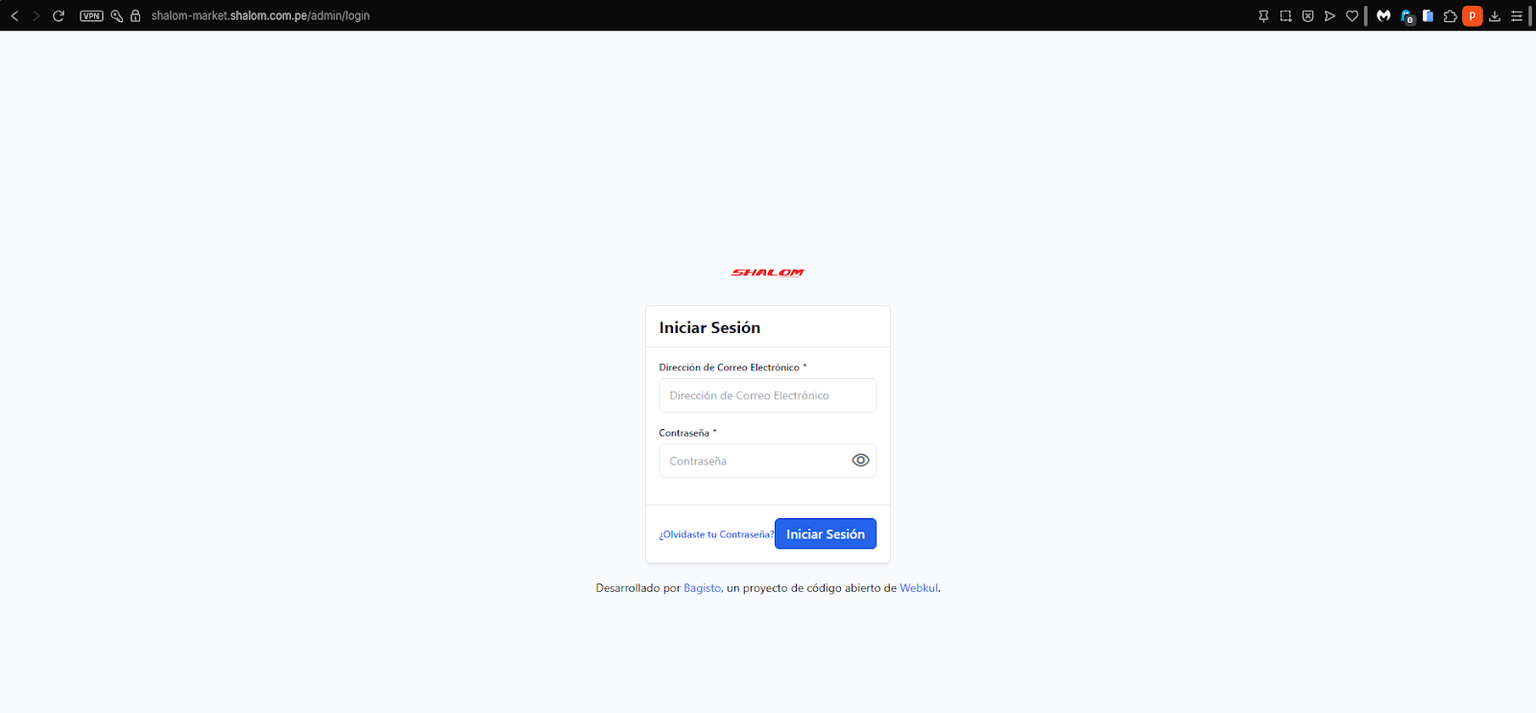Open the ¿Olvidaste tu Contraseña? link
Screen dimensions: 1536x713
pyautogui.click(x=716, y=535)
